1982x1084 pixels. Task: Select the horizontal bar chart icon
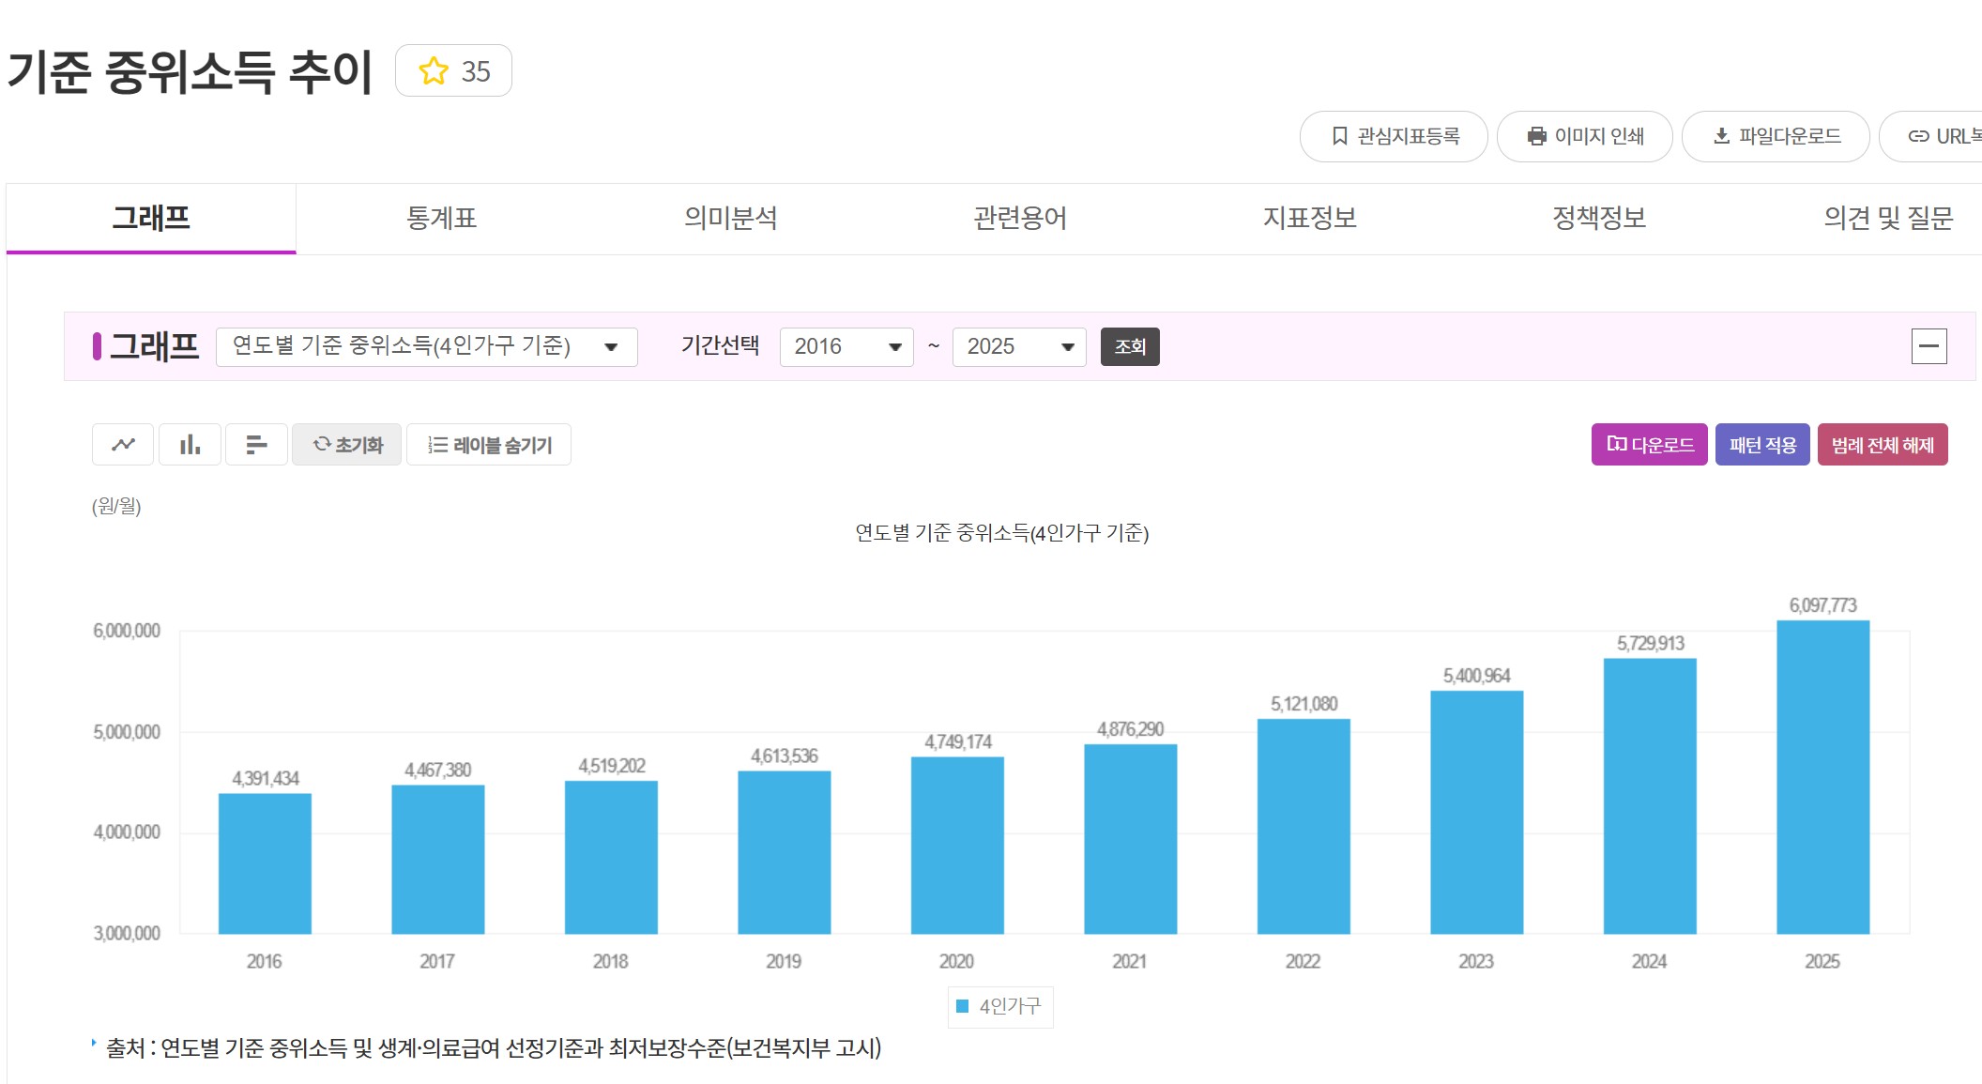(x=256, y=444)
